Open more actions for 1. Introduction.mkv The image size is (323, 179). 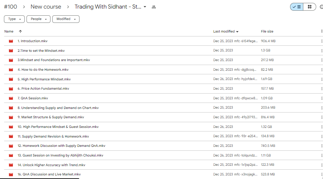point(322,41)
